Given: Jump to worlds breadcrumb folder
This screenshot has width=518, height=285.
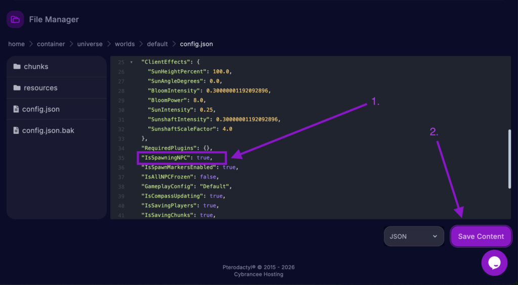Looking at the screenshot, I should point(124,44).
